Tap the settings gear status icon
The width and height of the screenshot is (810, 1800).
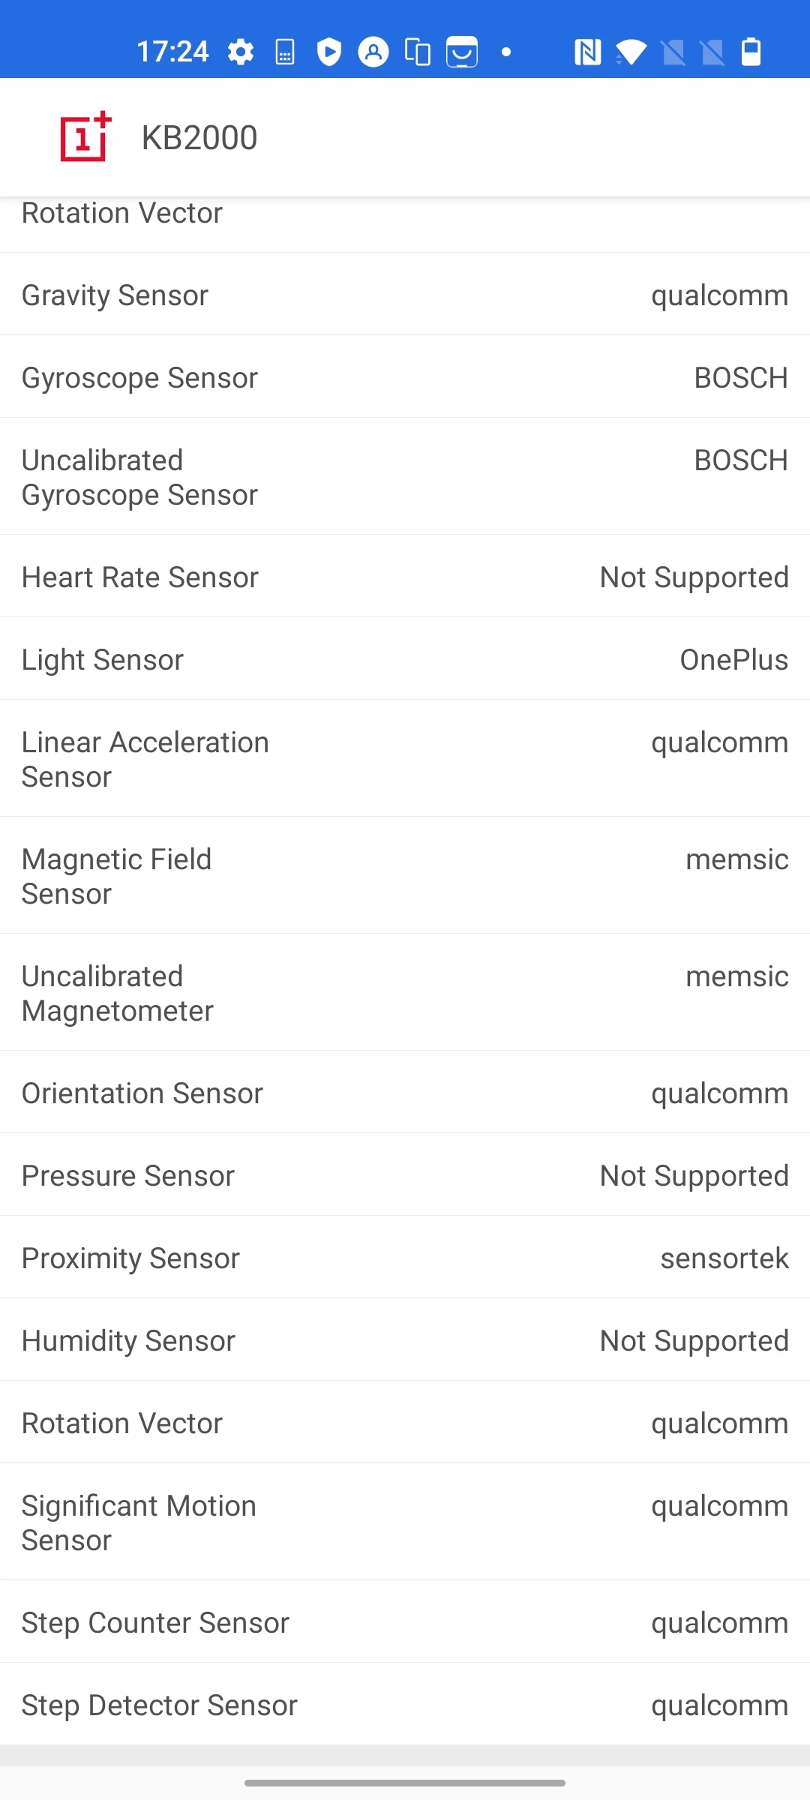241,52
